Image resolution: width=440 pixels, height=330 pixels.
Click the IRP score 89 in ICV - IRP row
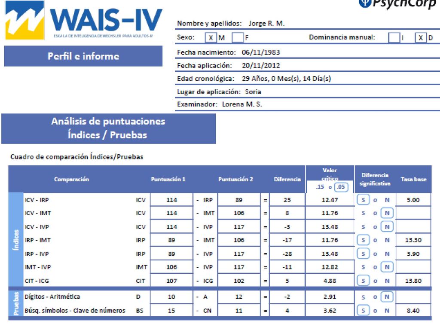(x=239, y=200)
